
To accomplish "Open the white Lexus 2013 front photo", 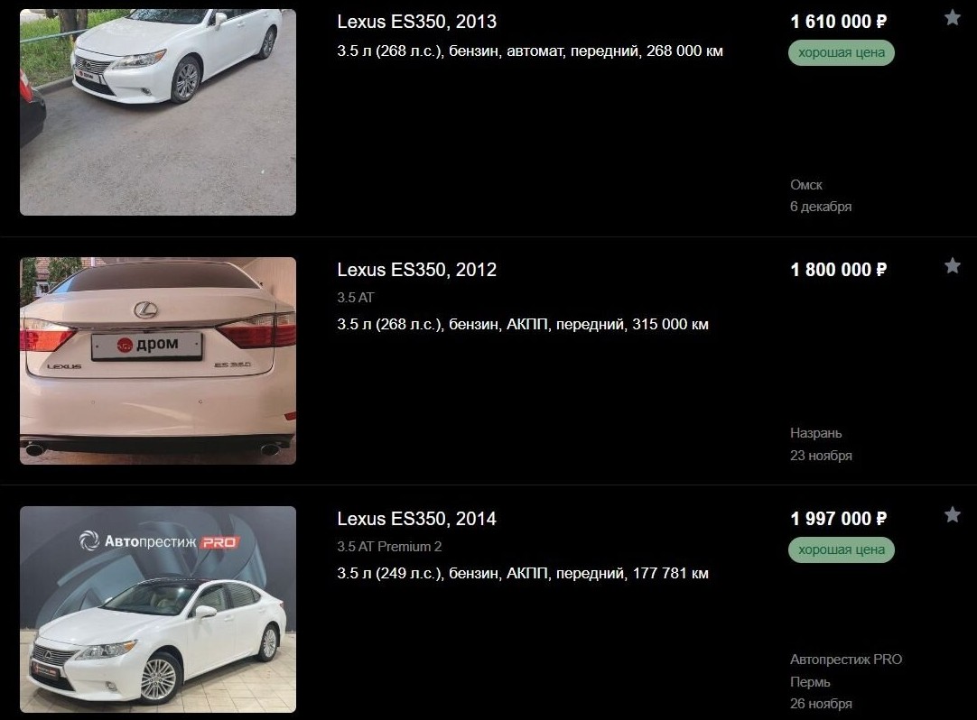I will click(x=158, y=112).
